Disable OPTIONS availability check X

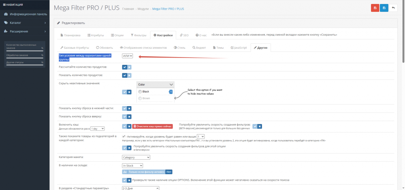coord(129,180)
